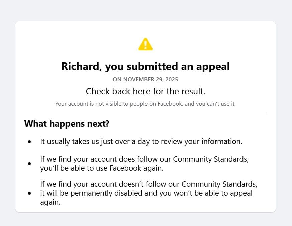The height and width of the screenshot is (226, 292).
Task: Click the "Your account is not visible" notice
Action: pos(145,104)
